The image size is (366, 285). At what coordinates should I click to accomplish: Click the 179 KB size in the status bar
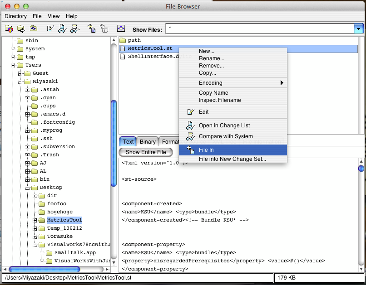287,278
